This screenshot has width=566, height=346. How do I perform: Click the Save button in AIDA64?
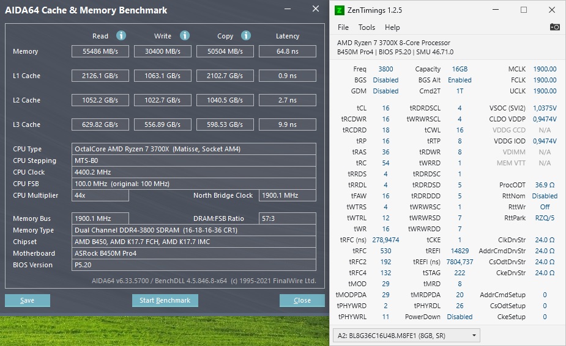coord(28,300)
